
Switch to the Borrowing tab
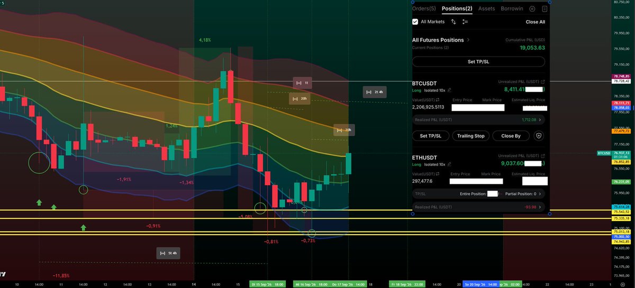(x=512, y=8)
